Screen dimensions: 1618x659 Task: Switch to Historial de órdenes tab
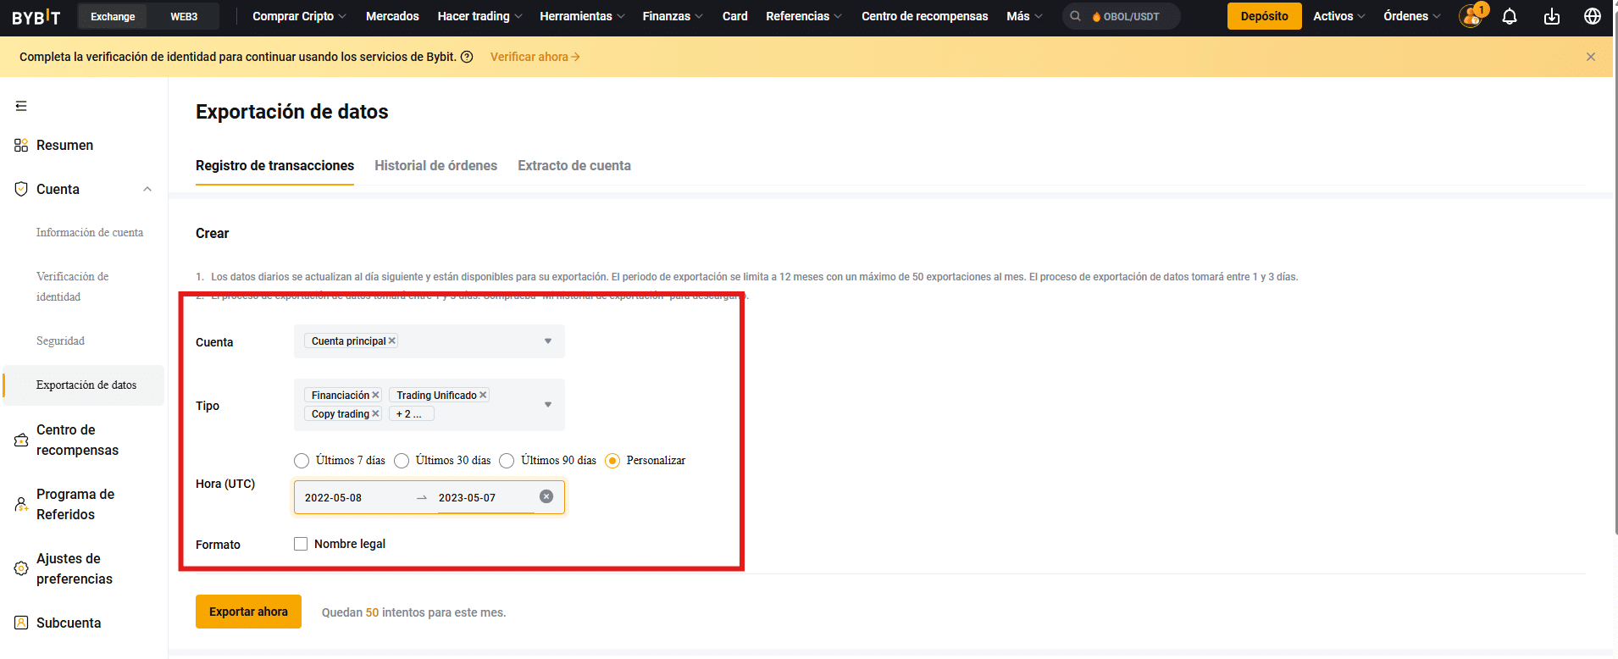[x=435, y=166]
